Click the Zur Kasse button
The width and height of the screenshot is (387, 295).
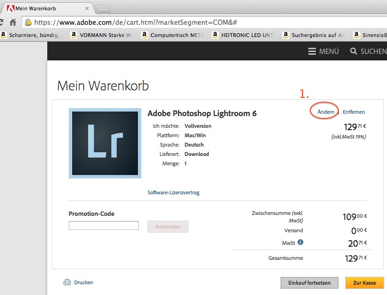[x=365, y=283]
